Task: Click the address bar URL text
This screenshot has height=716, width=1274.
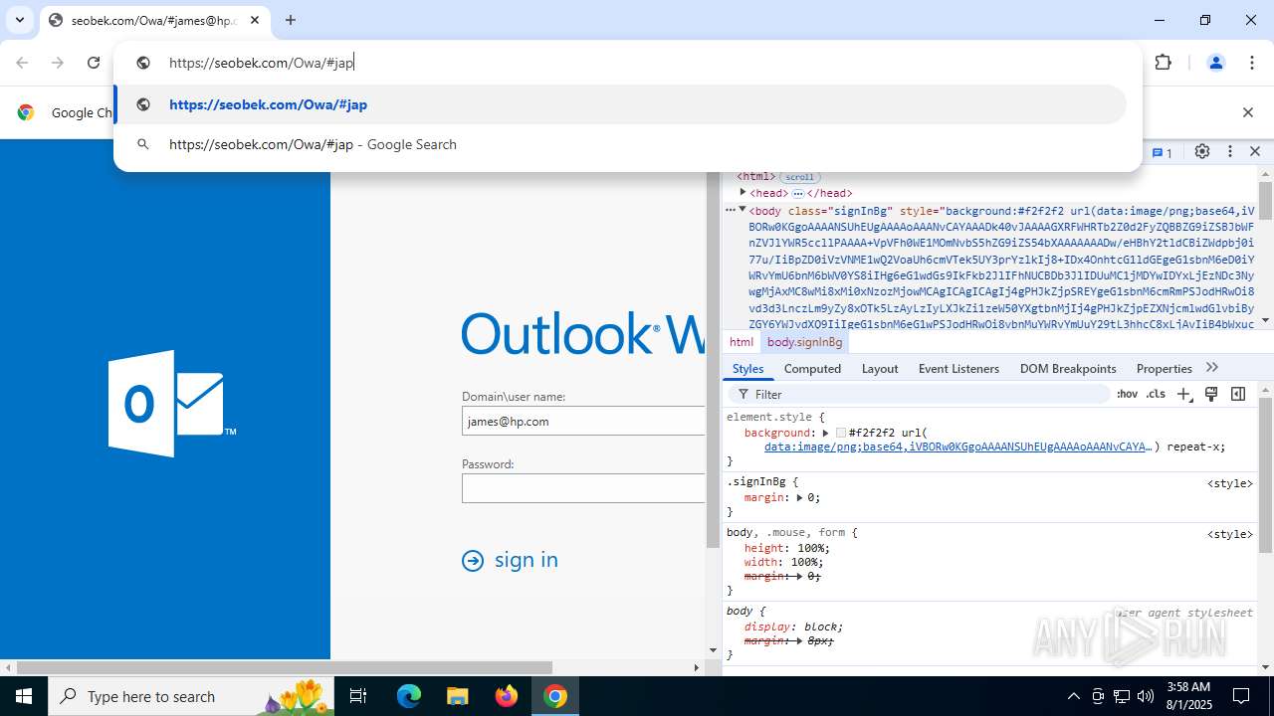Action: [261, 63]
